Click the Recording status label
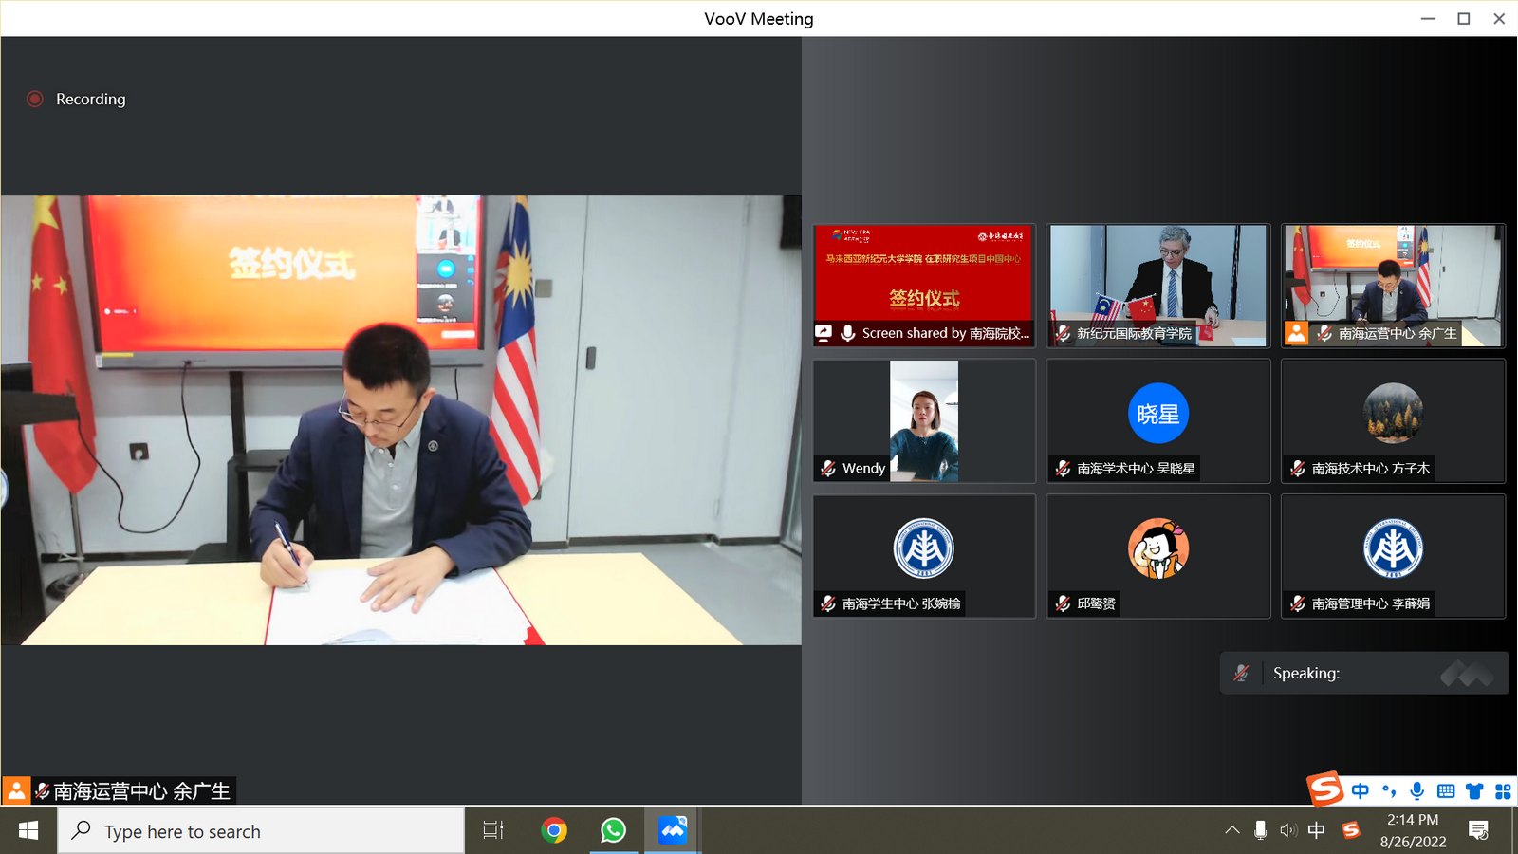 pos(90,99)
